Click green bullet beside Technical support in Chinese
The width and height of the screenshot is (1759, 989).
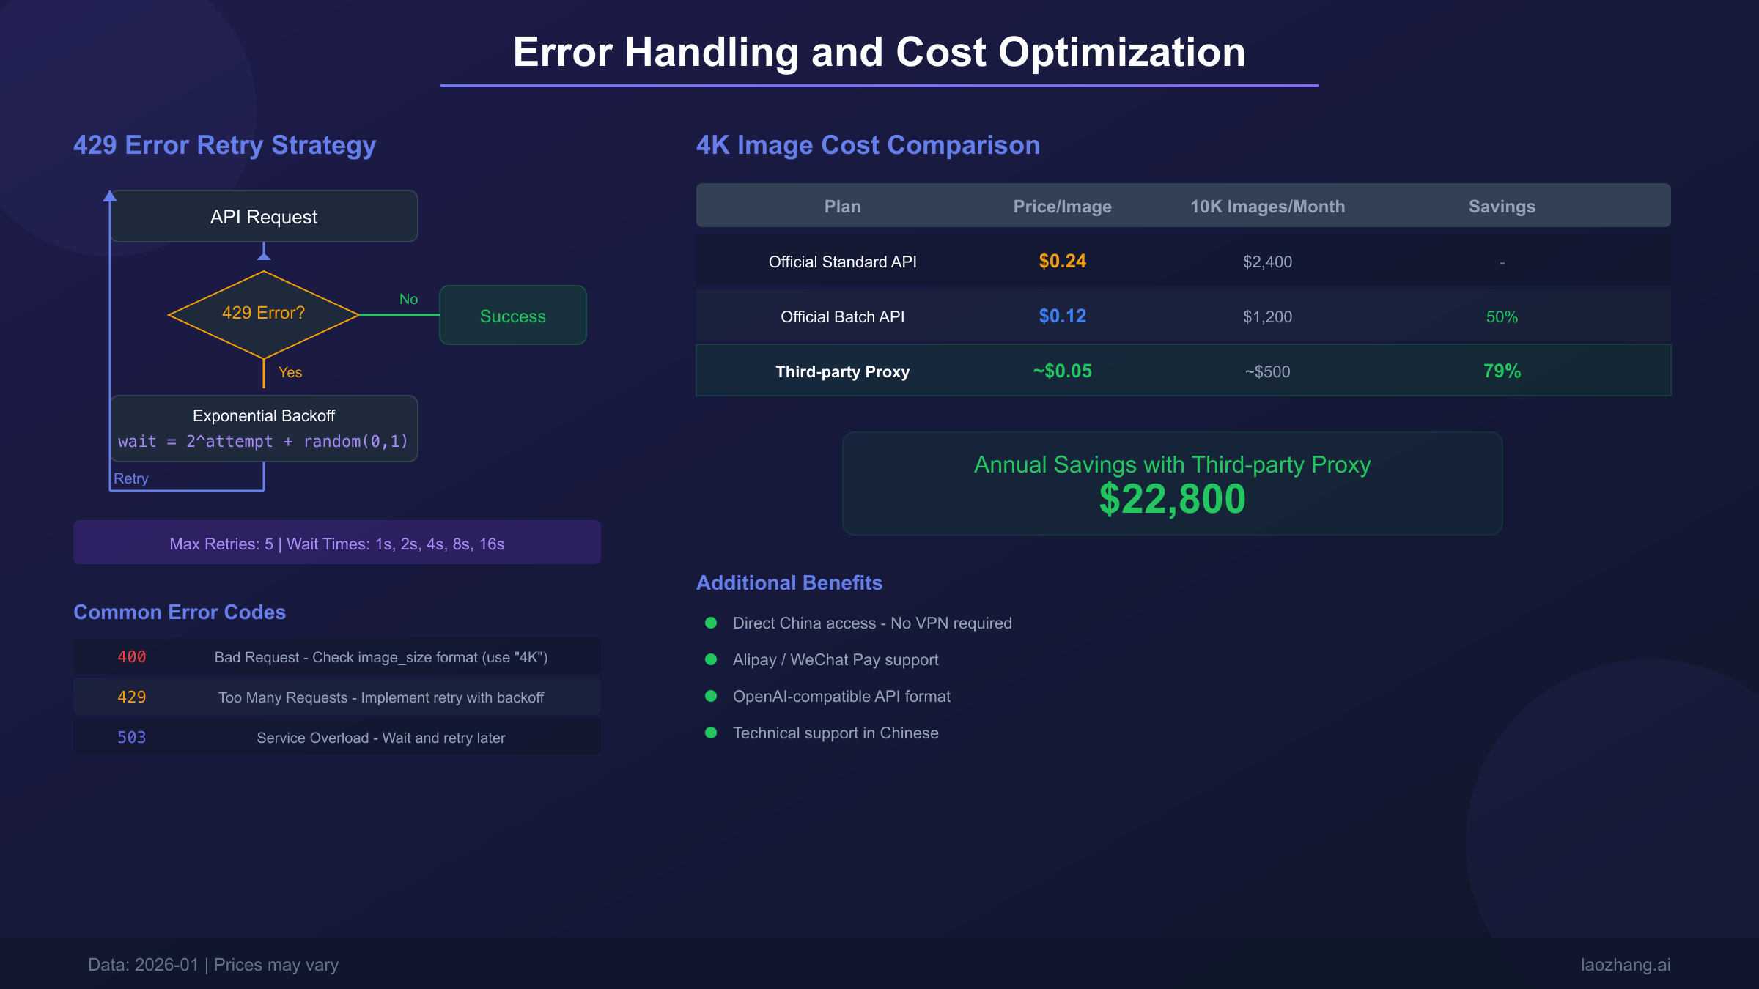[x=710, y=733]
